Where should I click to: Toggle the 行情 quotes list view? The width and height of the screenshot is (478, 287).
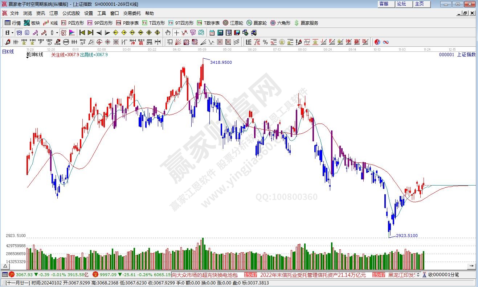click(x=13, y=23)
